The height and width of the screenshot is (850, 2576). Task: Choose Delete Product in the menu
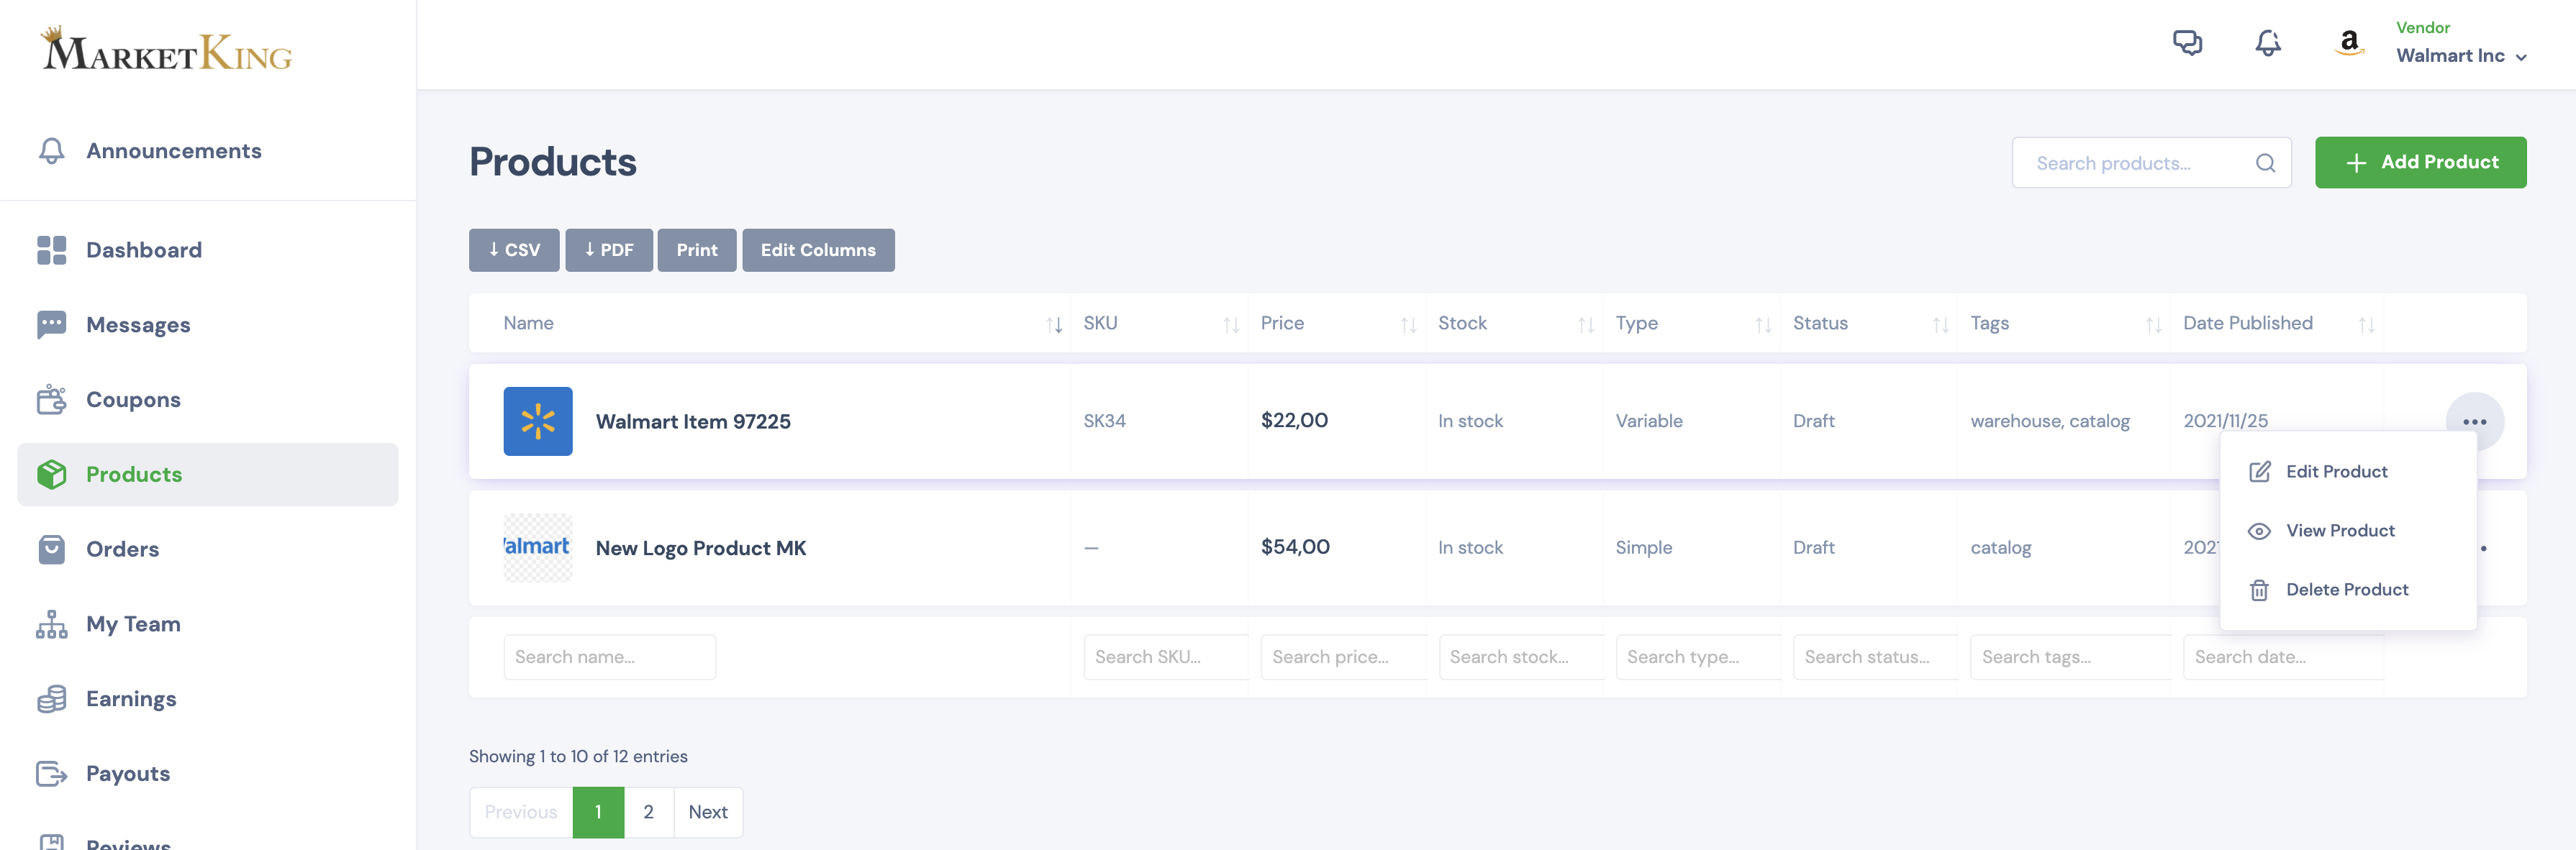tap(2346, 589)
